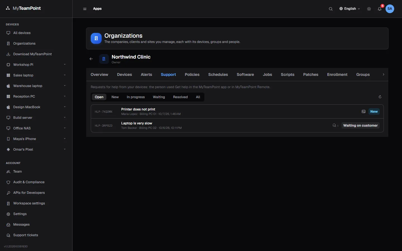
Task: Click the Workshop Pi chip icon
Action: (x=8, y=65)
